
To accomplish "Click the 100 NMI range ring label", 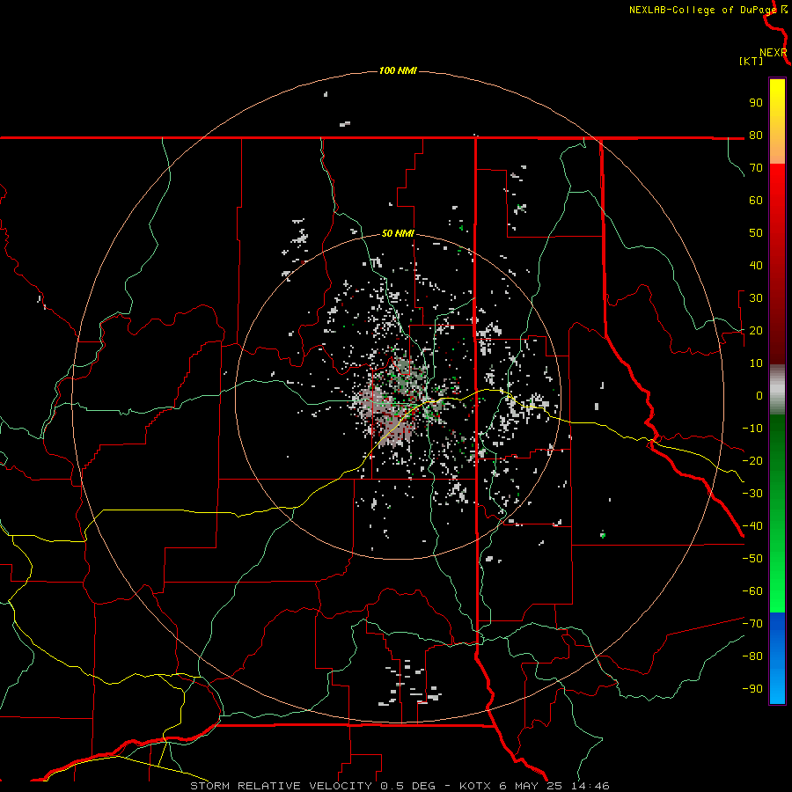I will (398, 70).
